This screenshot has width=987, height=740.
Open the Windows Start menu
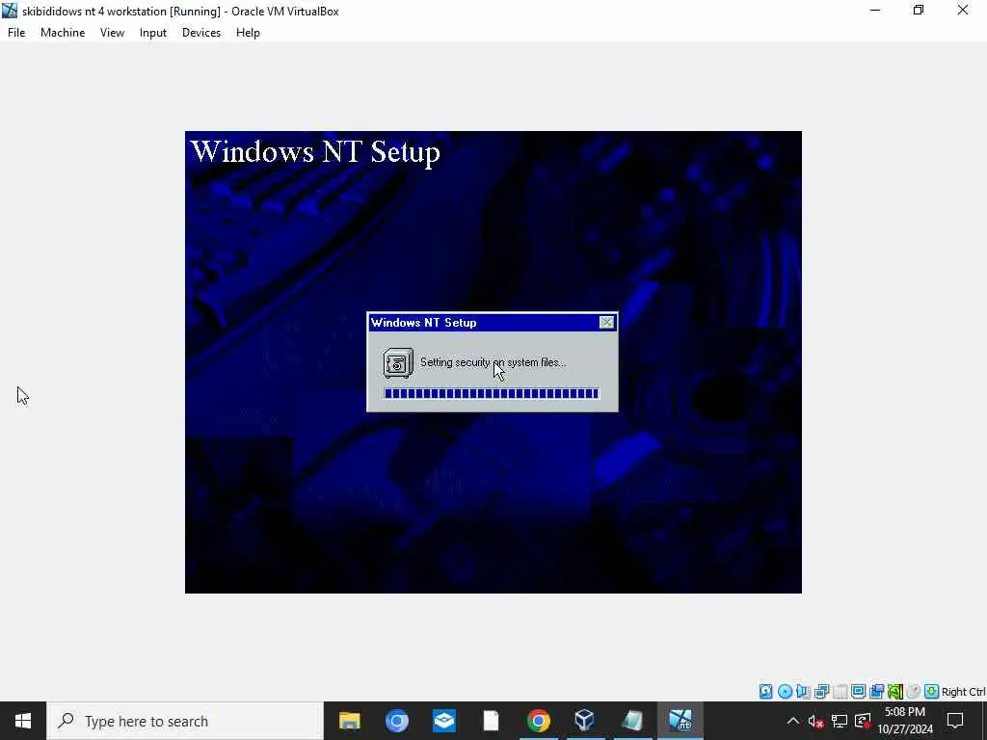tap(23, 721)
